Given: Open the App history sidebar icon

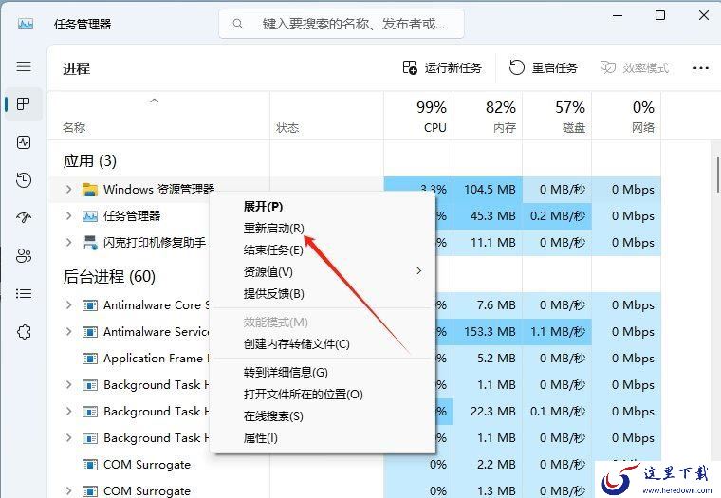Looking at the screenshot, I should click(x=24, y=180).
